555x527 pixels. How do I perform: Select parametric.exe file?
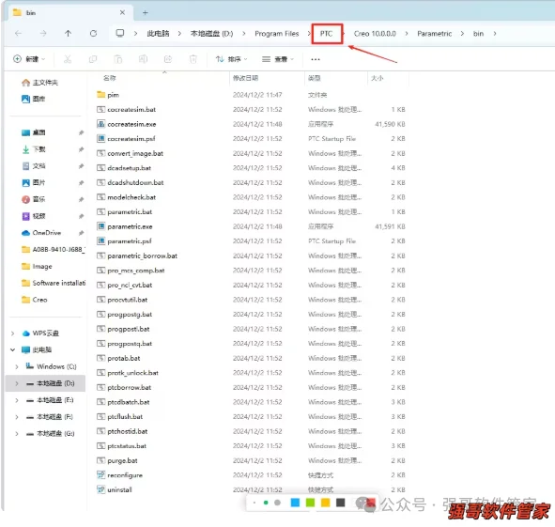(x=125, y=226)
